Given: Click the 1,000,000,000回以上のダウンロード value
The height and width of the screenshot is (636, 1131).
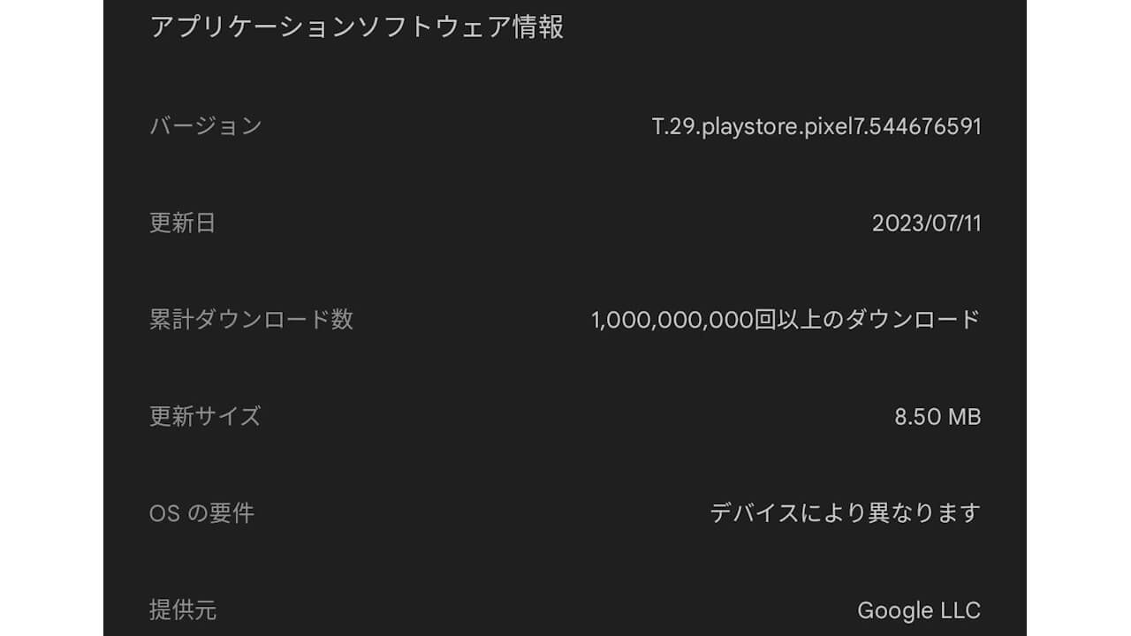Looking at the screenshot, I should click(786, 320).
